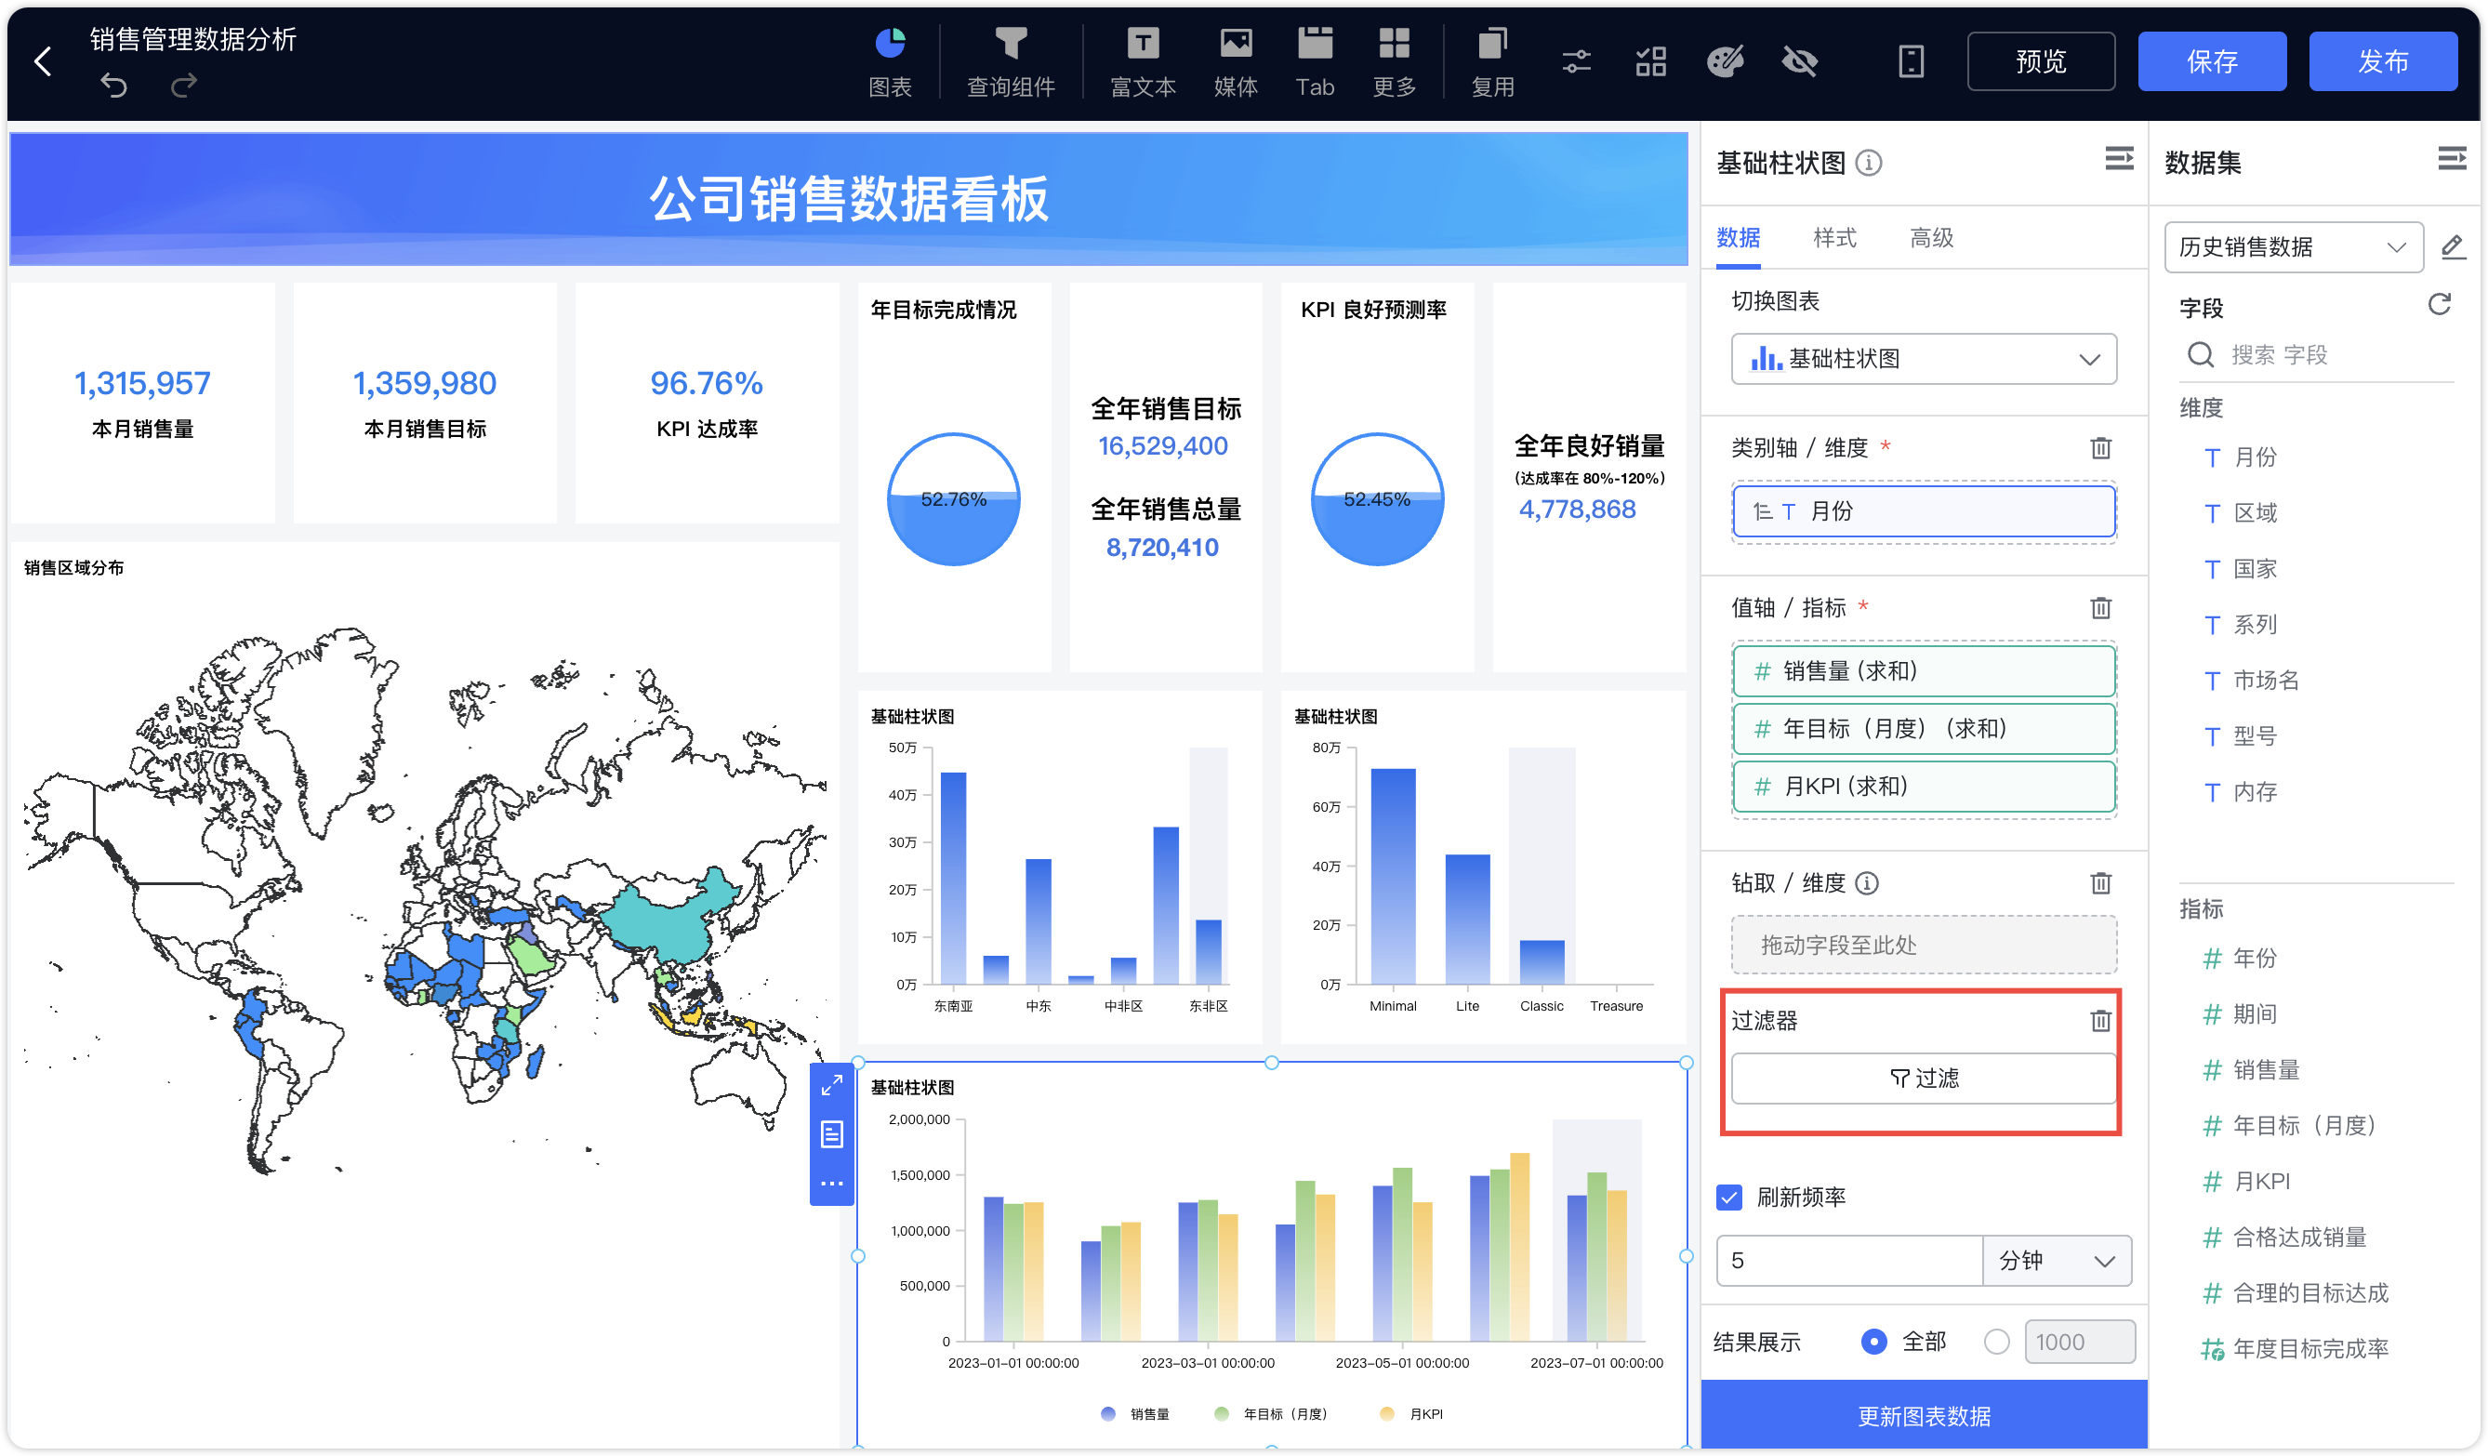
Task: Click the 1000 result count field
Action: pos(2079,1342)
